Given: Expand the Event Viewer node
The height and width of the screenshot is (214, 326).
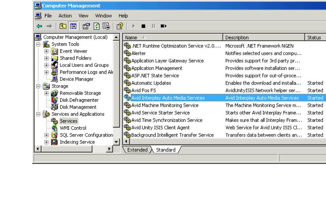Looking at the screenshot, I should [x=46, y=51].
